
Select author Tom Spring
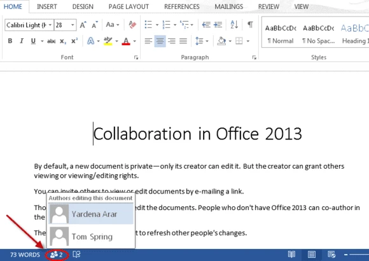click(91, 237)
